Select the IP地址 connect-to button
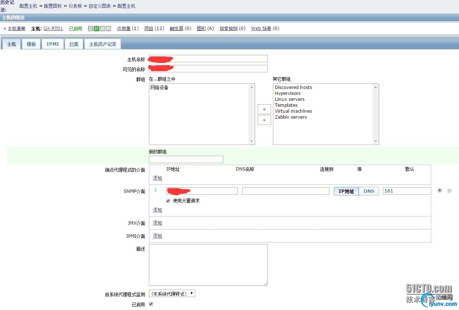 pyautogui.click(x=346, y=191)
